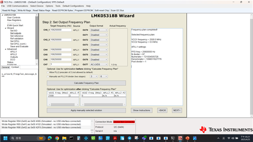253x142 pixels.
Task: Open the Wi-Fi network tray icon
Action: pos(229,138)
